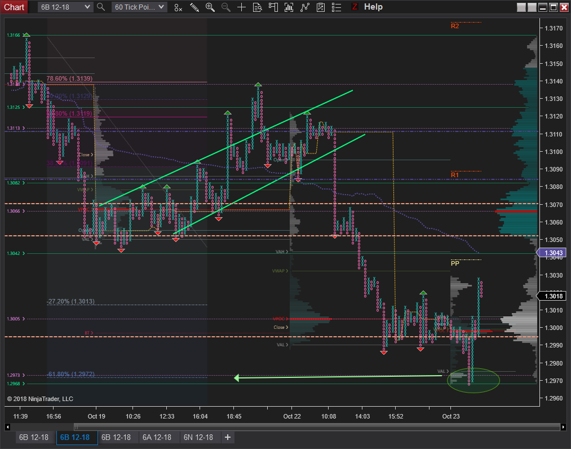The height and width of the screenshot is (449, 571).
Task: Click the 1.3018 current price marker
Action: pyautogui.click(x=551, y=296)
